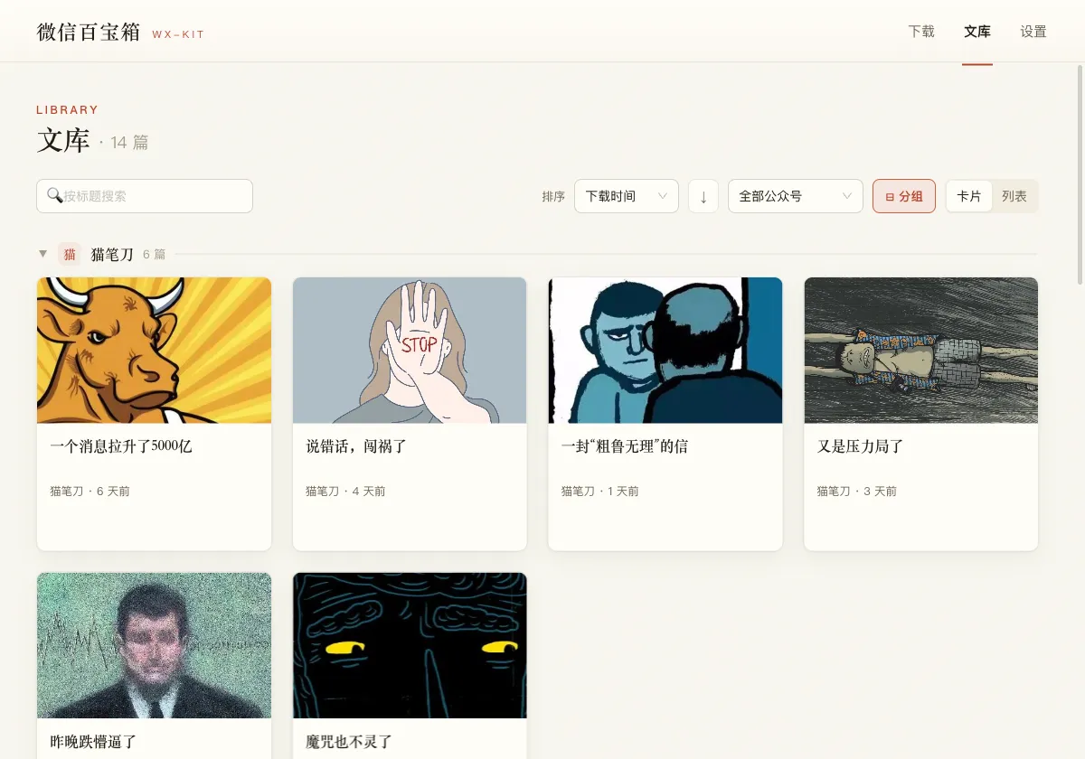
Task: Select the 文库 tab
Action: 977,32
